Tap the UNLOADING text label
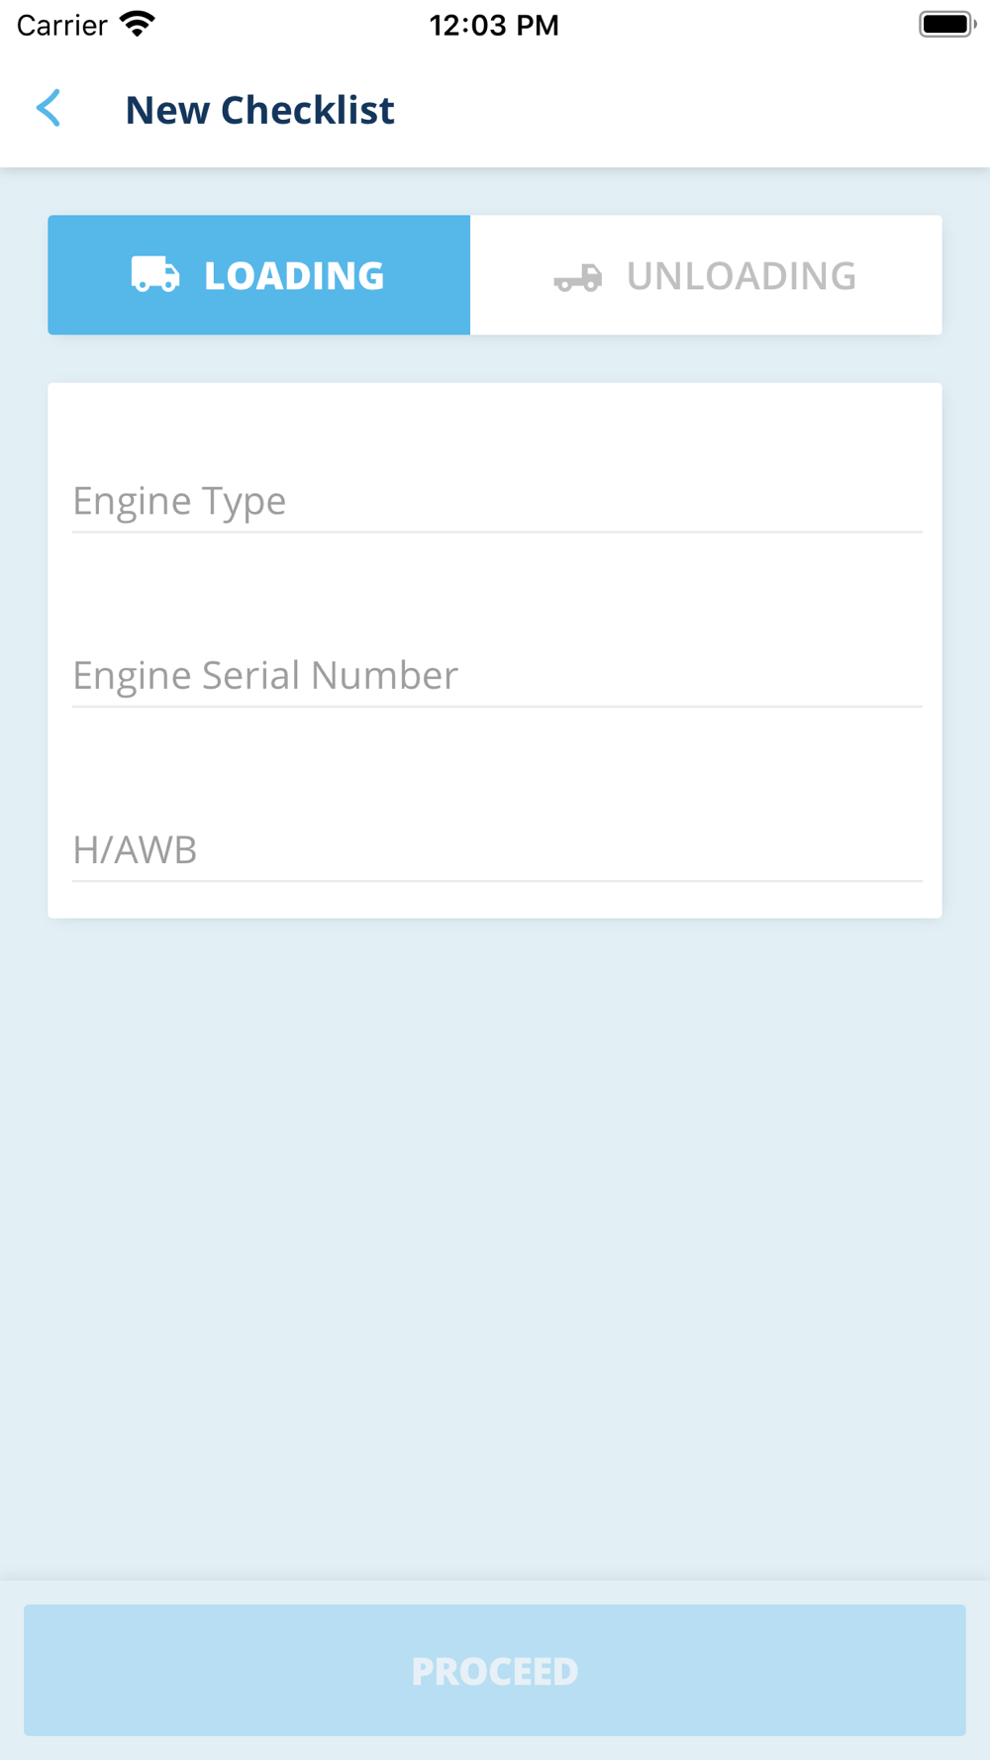This screenshot has width=990, height=1760. pyautogui.click(x=742, y=276)
